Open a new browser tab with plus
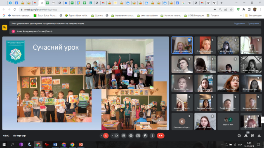The image size is (264, 148). 222,3
